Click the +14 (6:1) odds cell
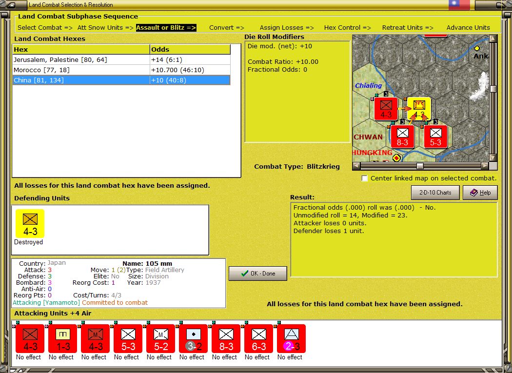Image resolution: width=512 pixels, height=373 pixels. coord(190,60)
